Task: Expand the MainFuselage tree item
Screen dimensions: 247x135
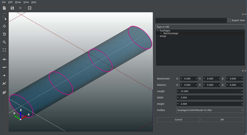Action: click(x=161, y=33)
